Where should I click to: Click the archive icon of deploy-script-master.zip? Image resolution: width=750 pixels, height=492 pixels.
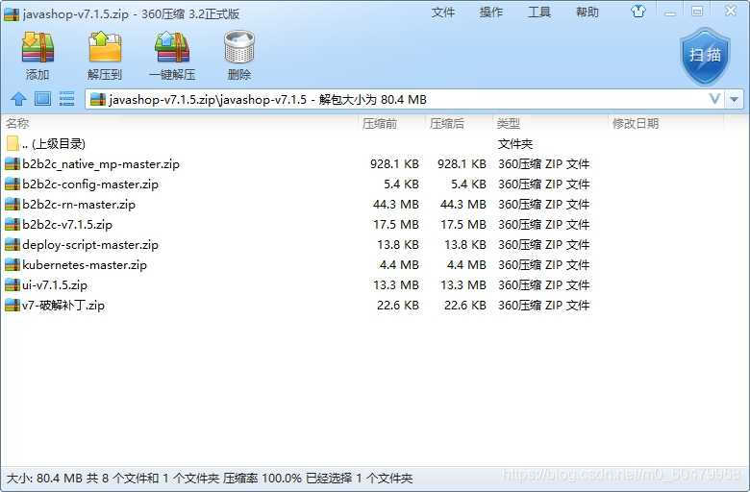point(12,245)
